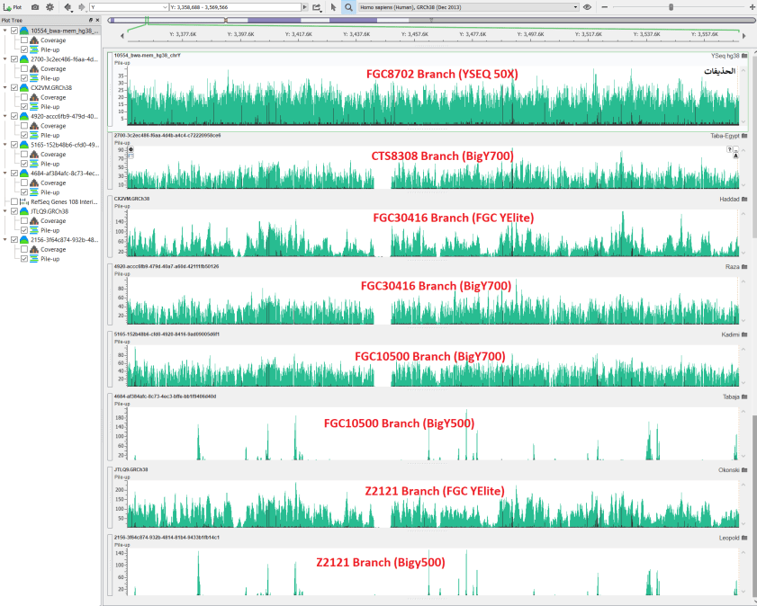Toggle the eye visibility icon beside the genome selector
This screenshot has height=606, width=757.
[x=587, y=7]
